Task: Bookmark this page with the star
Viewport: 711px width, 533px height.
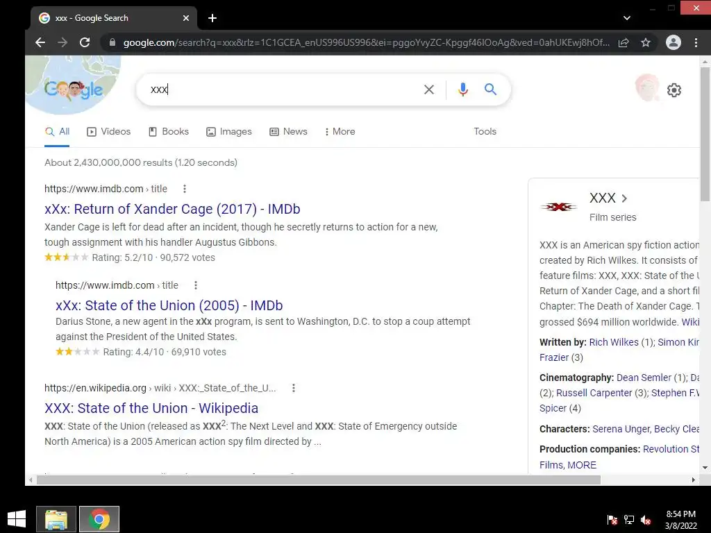Action: 646,42
